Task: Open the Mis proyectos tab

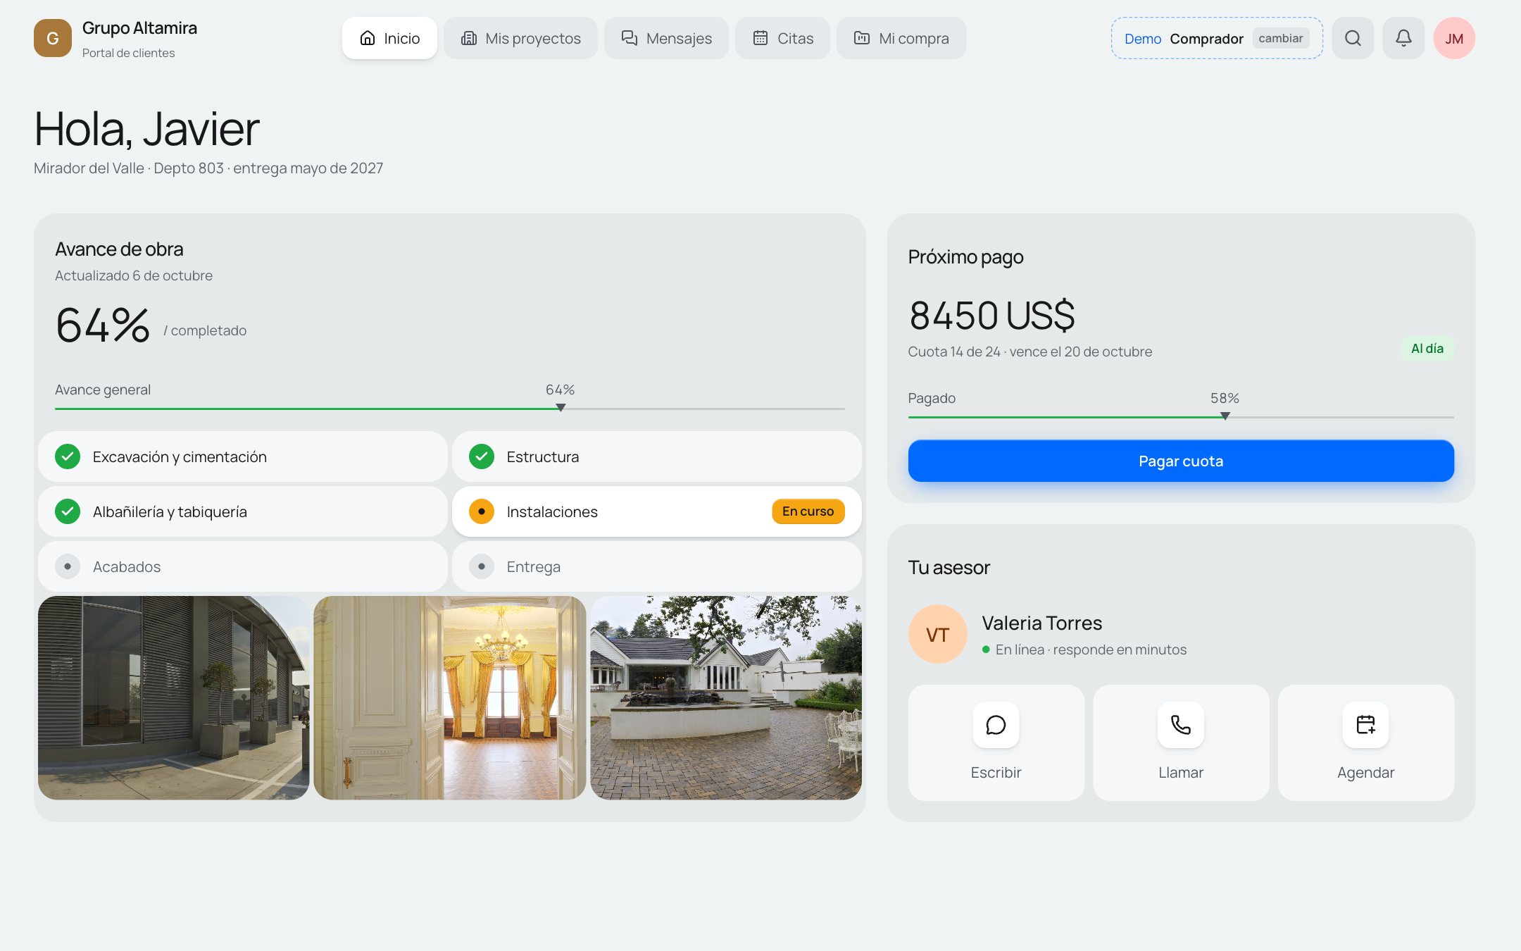Action: pyautogui.click(x=520, y=38)
